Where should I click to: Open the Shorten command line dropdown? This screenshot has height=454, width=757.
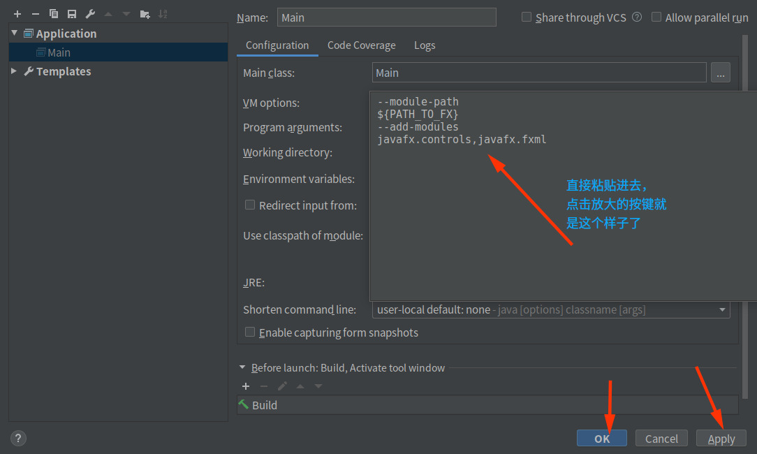[722, 309]
